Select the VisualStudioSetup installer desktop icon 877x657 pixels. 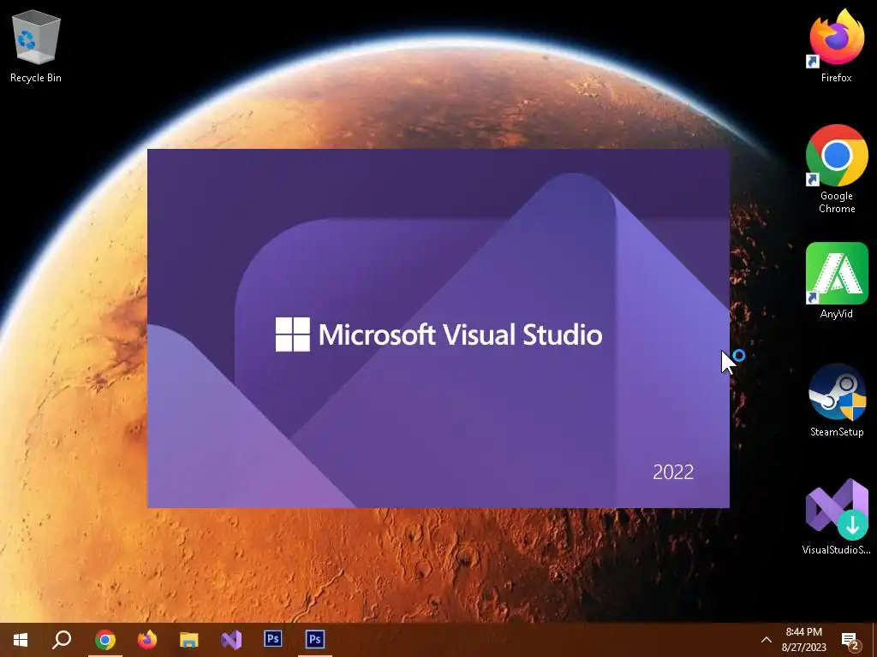[x=836, y=517]
